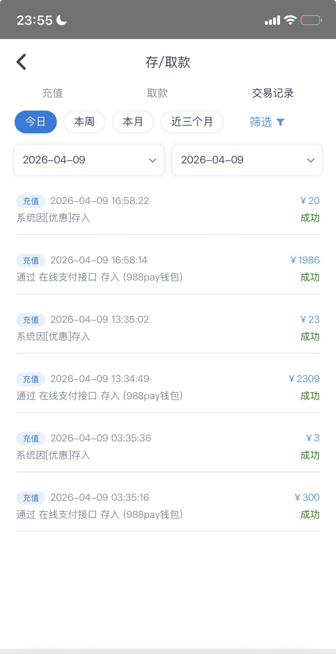
Task: Tap the battery indicator icon
Action: [311, 20]
